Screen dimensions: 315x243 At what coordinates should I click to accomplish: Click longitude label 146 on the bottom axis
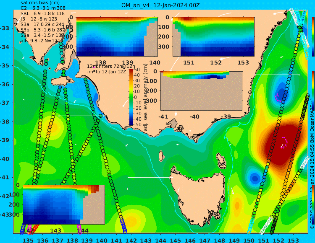click(x=190, y=240)
